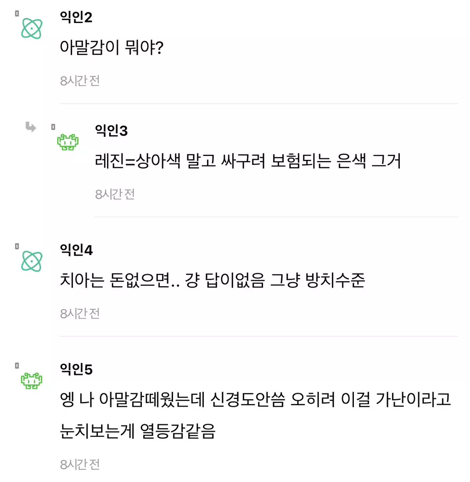Click 익인2's atom avatar icon
The width and height of the screenshot is (470, 482).
click(x=32, y=28)
